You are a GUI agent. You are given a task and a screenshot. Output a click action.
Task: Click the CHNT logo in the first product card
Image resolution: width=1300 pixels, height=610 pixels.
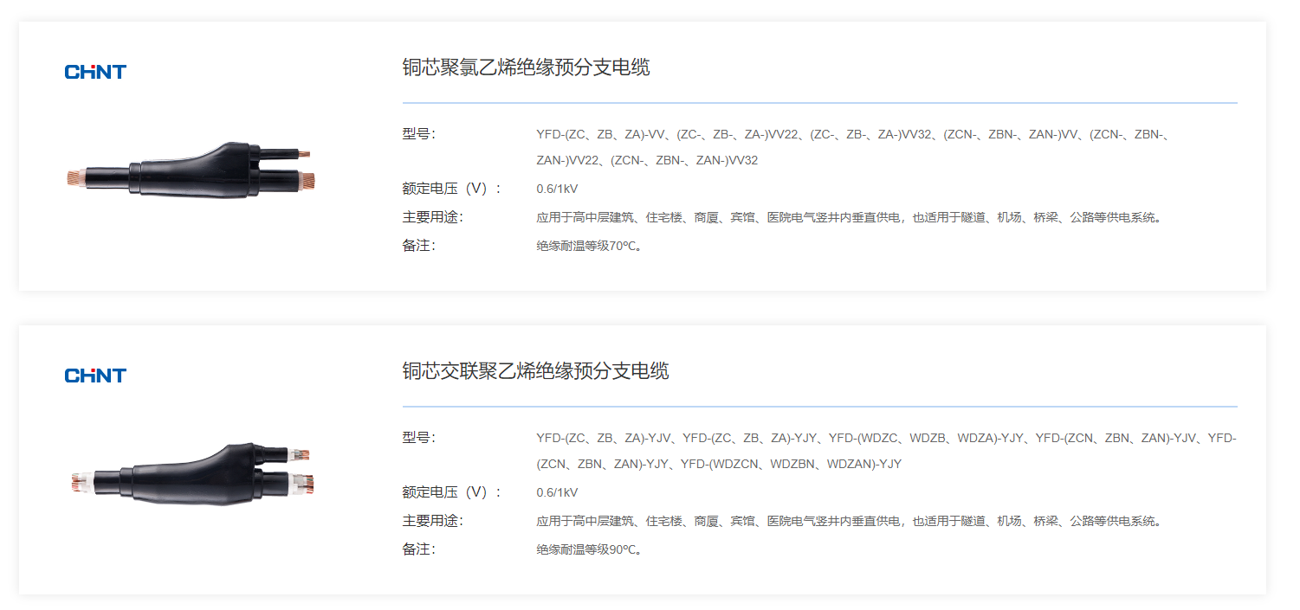point(95,72)
